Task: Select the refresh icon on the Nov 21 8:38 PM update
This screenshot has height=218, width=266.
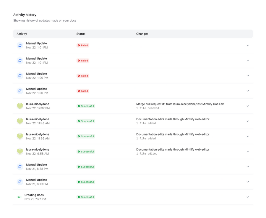Action: [20, 167]
